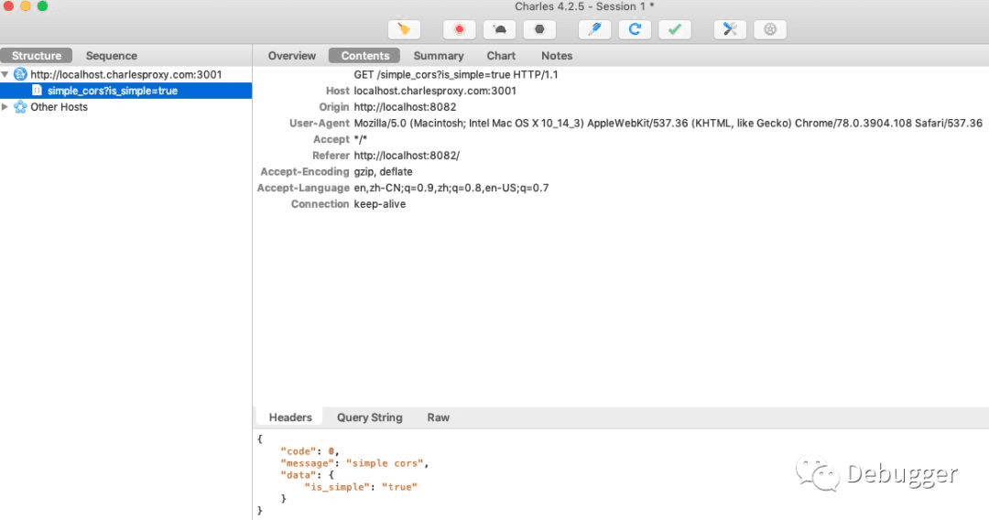Viewport: 989px width, 520px height.
Task: Clear the session with the broom icon
Action: (404, 29)
